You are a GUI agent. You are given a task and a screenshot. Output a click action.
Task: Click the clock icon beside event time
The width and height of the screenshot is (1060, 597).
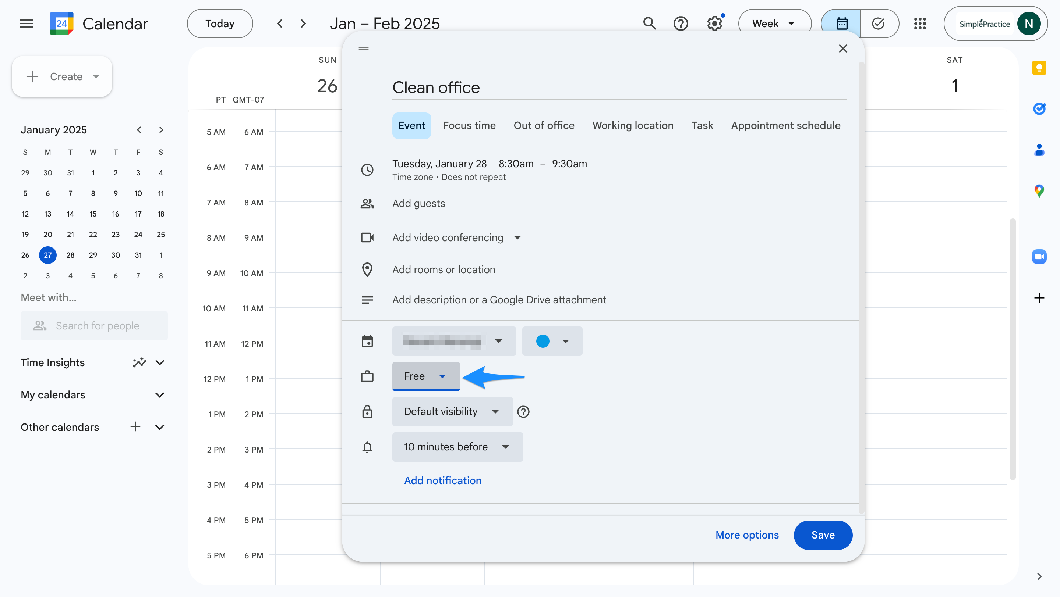coord(367,170)
